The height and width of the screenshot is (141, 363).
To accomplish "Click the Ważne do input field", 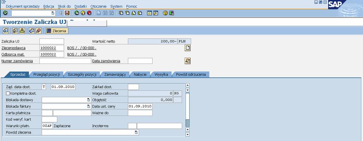I will point(140,113).
